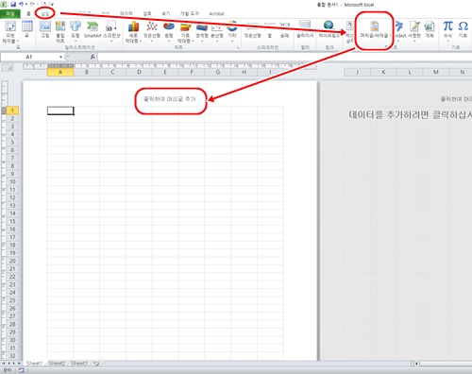Image resolution: width=472 pixels, height=374 pixels.
Task: Open the Acrobat ribbon tab
Action: [216, 13]
